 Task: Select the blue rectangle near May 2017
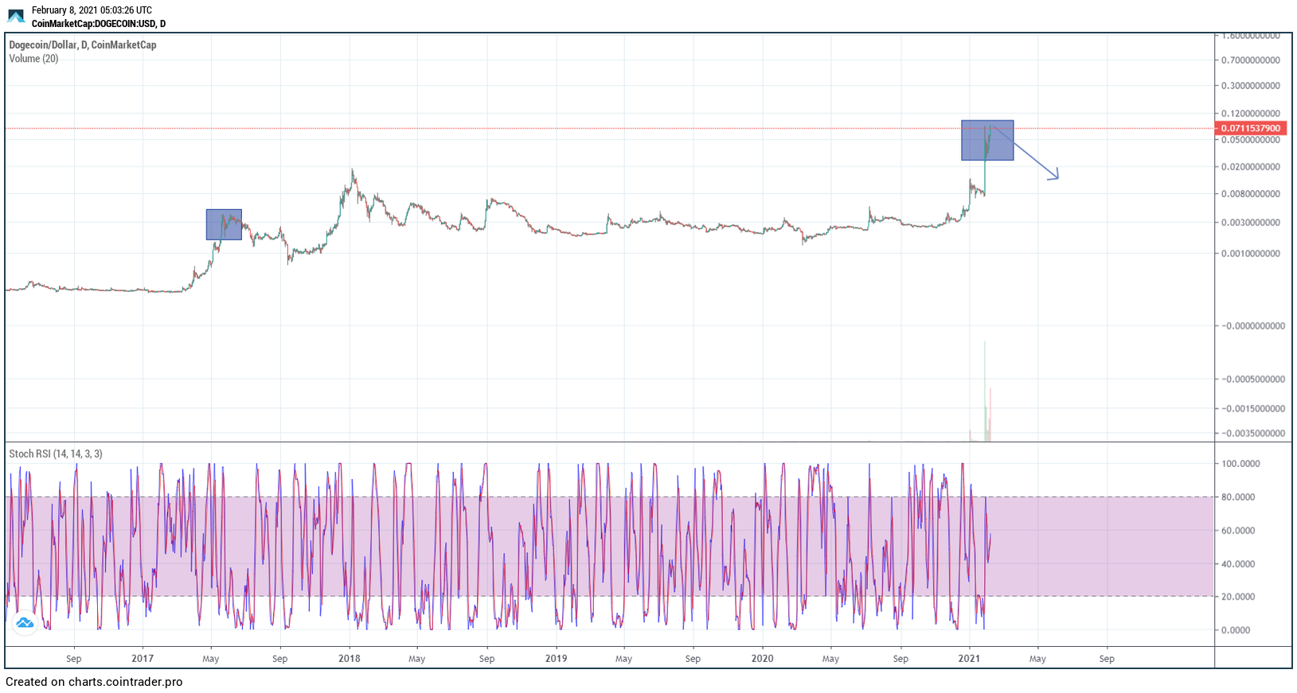(x=224, y=225)
